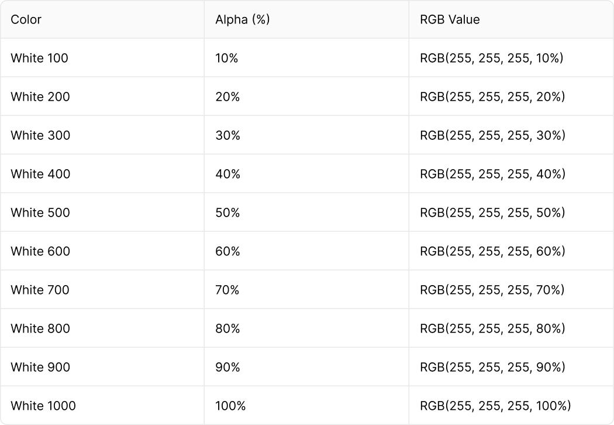Viewport: 614px width, 425px height.
Task: Click the White 400 row label
Action: tap(40, 174)
